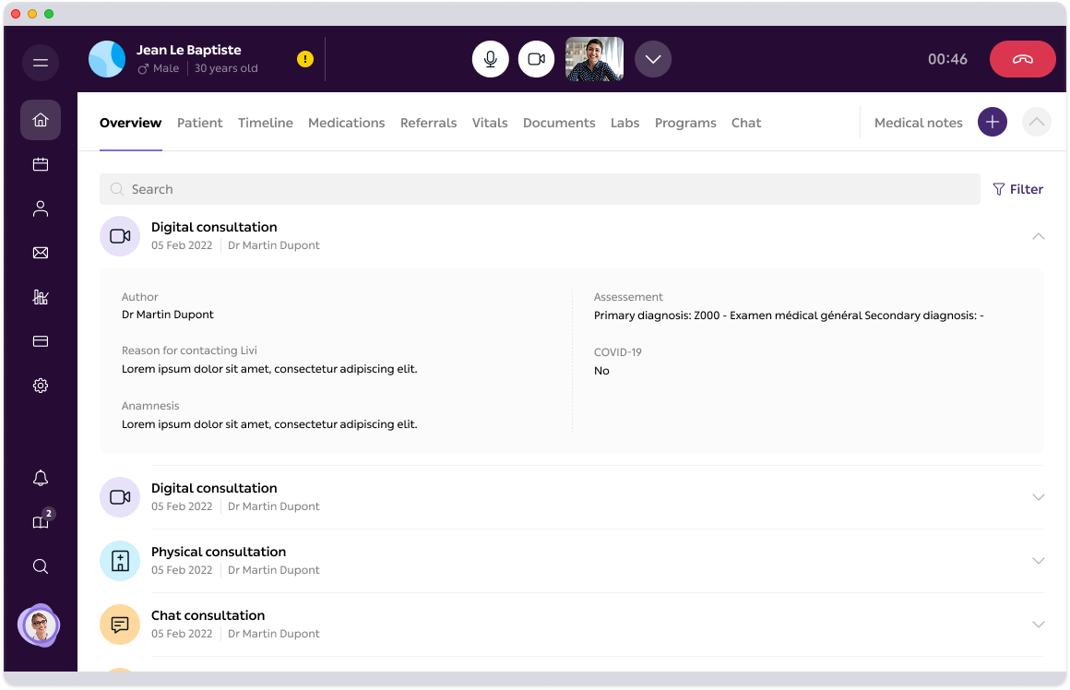This screenshot has width=1070, height=690.
Task: Mute the microphone
Action: click(491, 59)
